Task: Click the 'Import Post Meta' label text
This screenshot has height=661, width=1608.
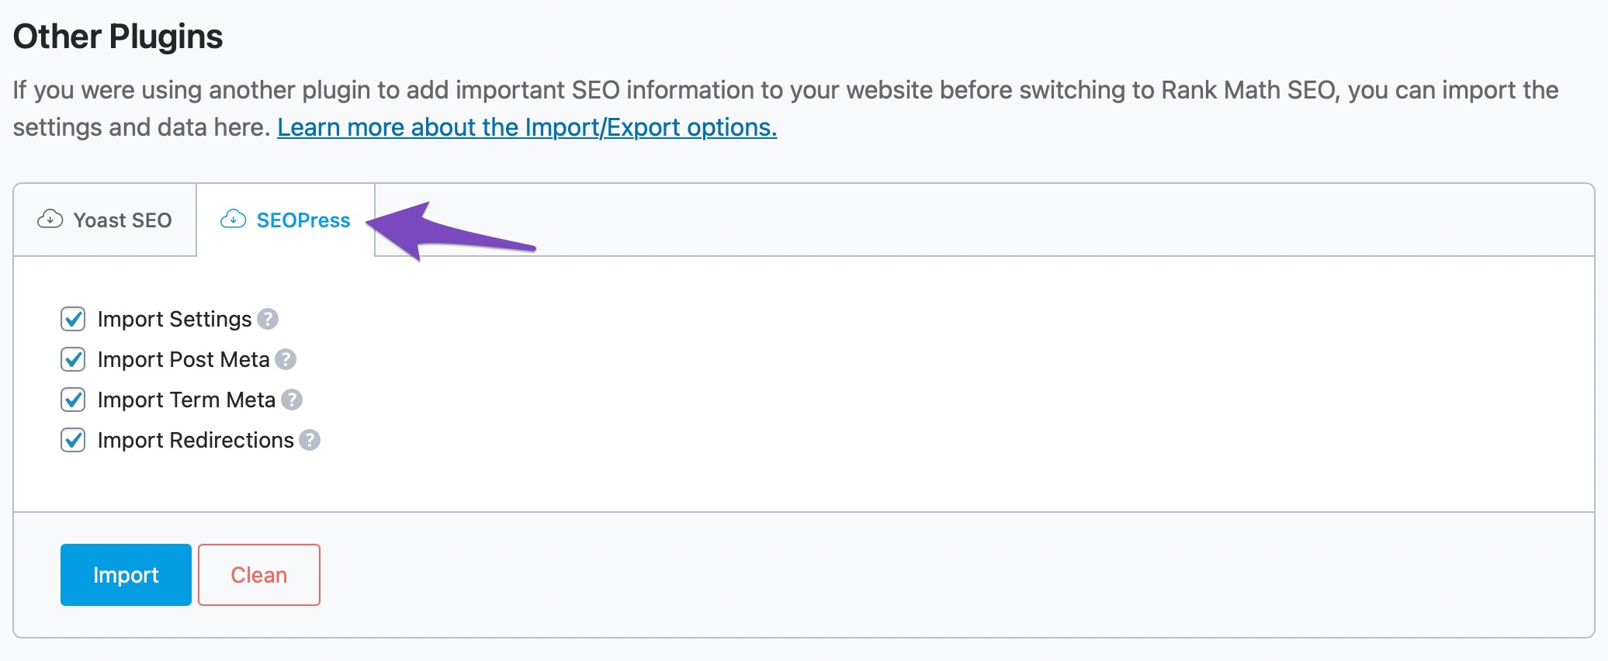Action: (183, 359)
